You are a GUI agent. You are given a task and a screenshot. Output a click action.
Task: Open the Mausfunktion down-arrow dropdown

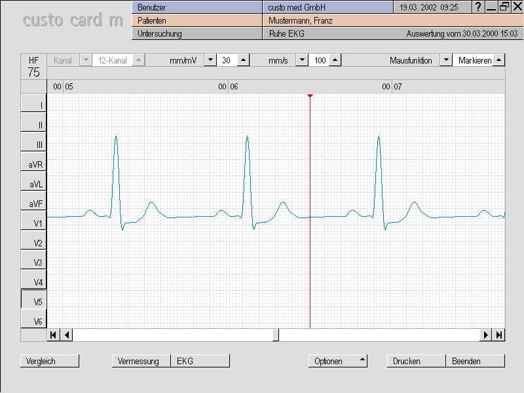tap(445, 60)
